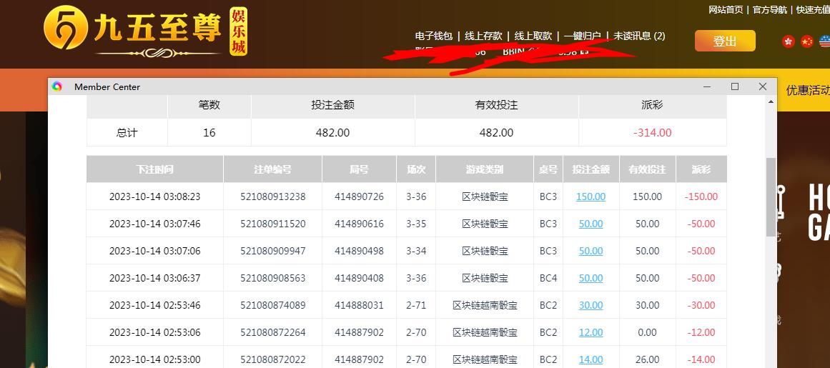The image size is (830, 368).
Task: Close the Member Center window
Action: coord(762,86)
